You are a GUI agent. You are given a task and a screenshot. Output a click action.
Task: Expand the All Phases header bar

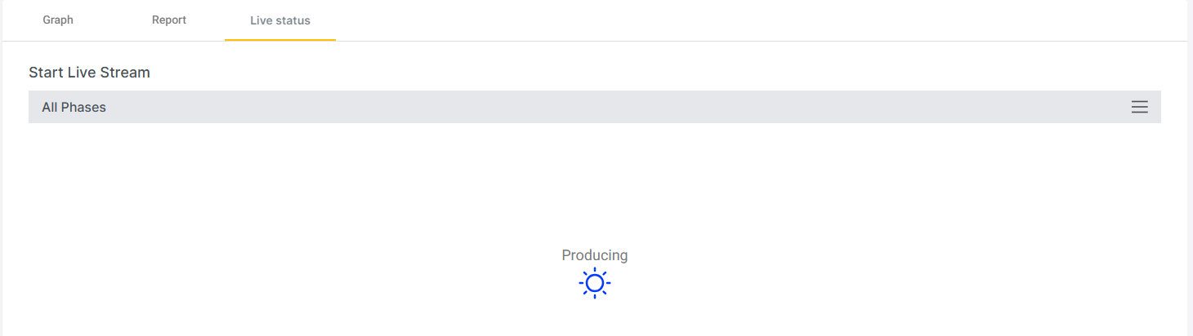point(595,107)
